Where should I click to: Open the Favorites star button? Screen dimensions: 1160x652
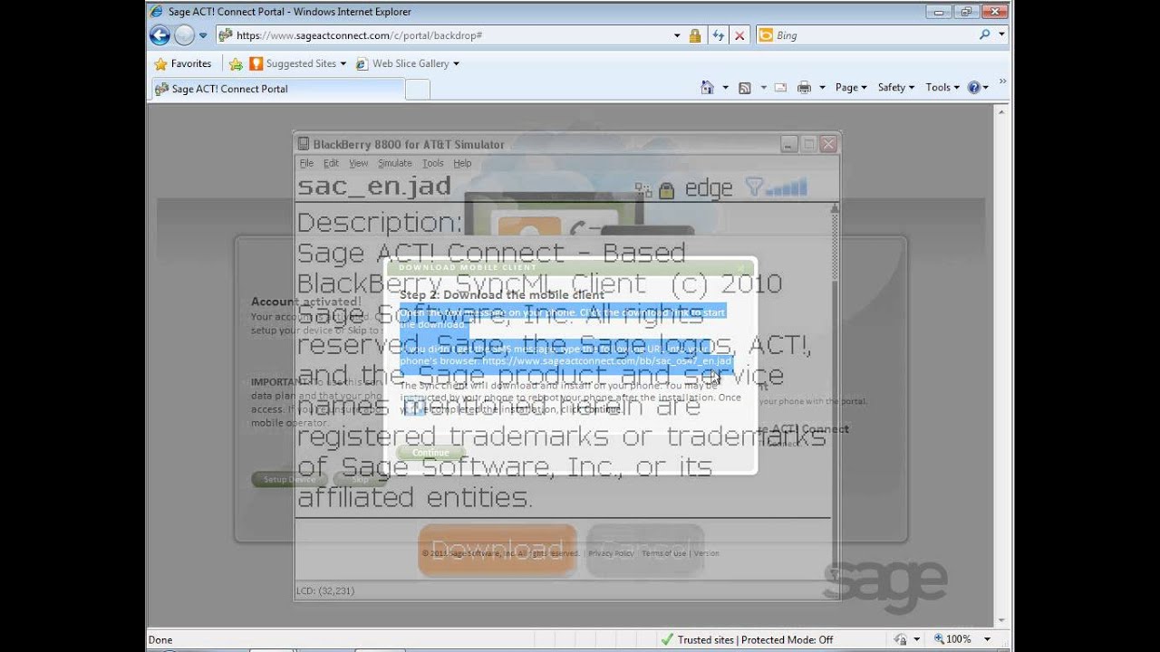coord(183,63)
